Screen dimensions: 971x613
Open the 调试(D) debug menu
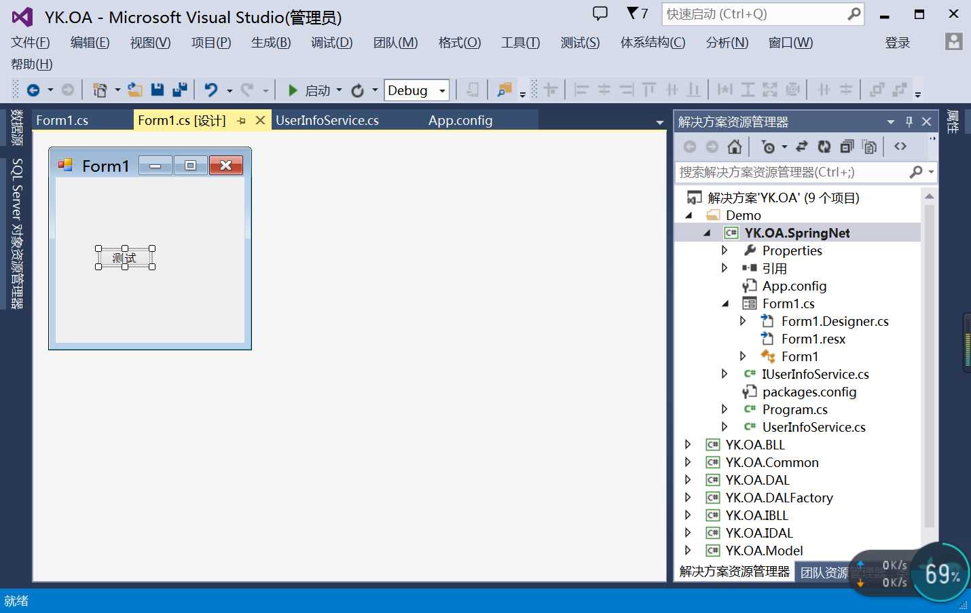[332, 42]
